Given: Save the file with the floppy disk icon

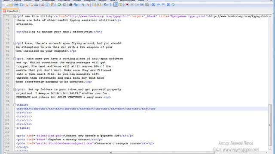Looking at the screenshot, I should pos(16,5).
